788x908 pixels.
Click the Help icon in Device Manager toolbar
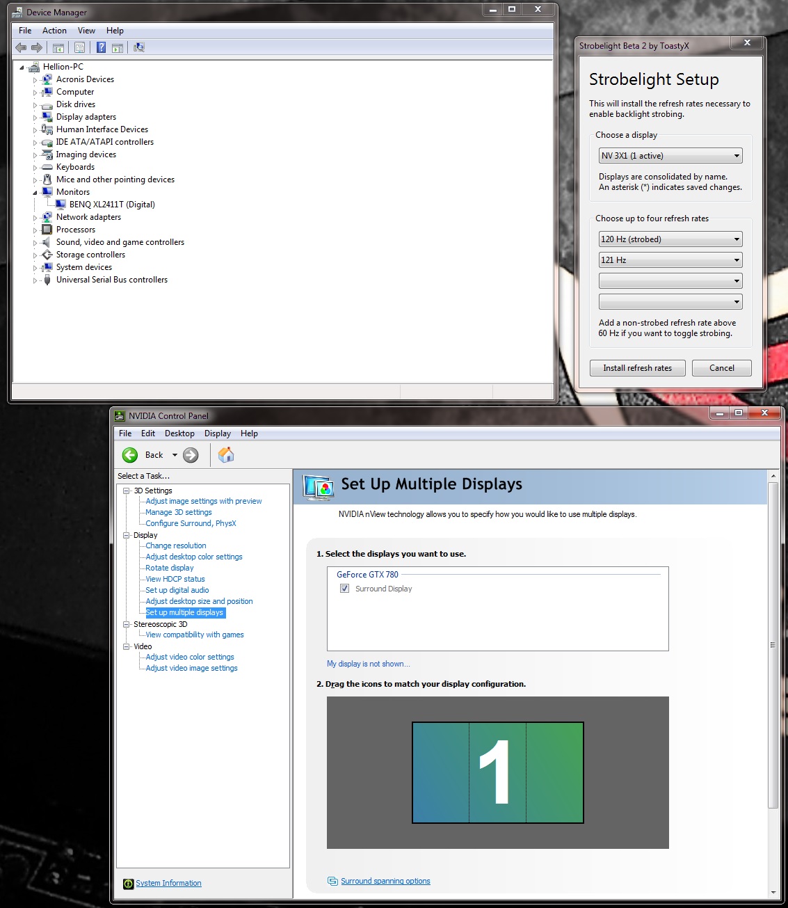point(101,47)
